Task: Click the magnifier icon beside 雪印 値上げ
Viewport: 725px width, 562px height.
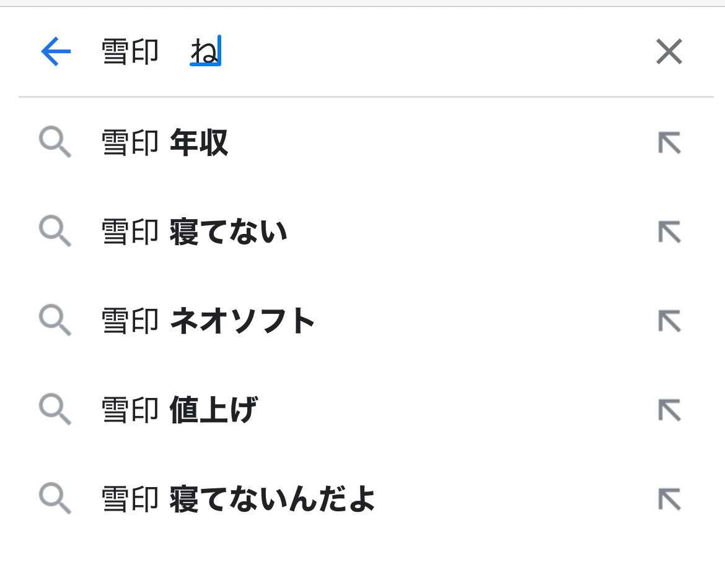Action: click(x=55, y=410)
